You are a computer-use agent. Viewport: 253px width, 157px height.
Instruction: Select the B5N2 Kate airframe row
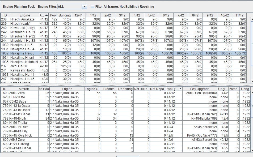[x=125, y=97]
